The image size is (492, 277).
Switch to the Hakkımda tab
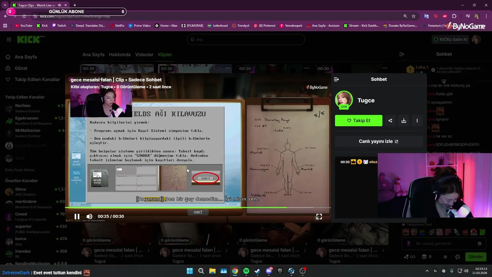tap(120, 55)
